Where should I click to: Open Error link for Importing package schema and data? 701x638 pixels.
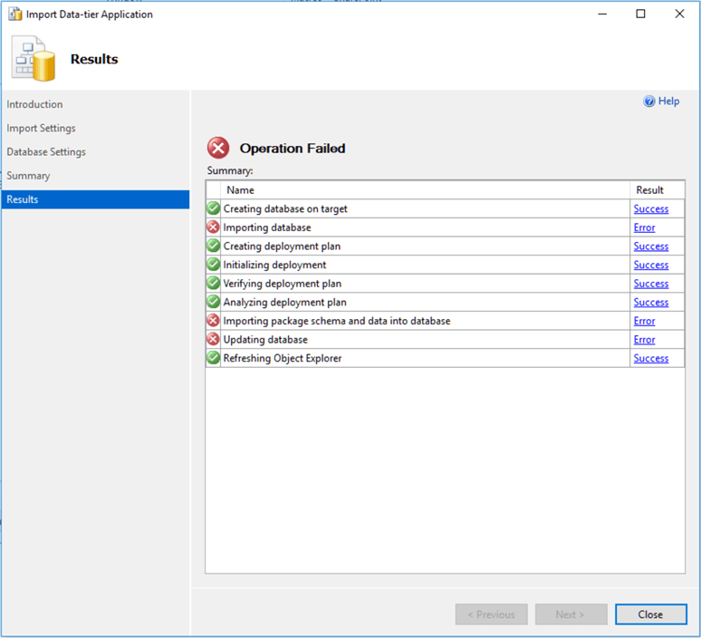[x=644, y=321]
